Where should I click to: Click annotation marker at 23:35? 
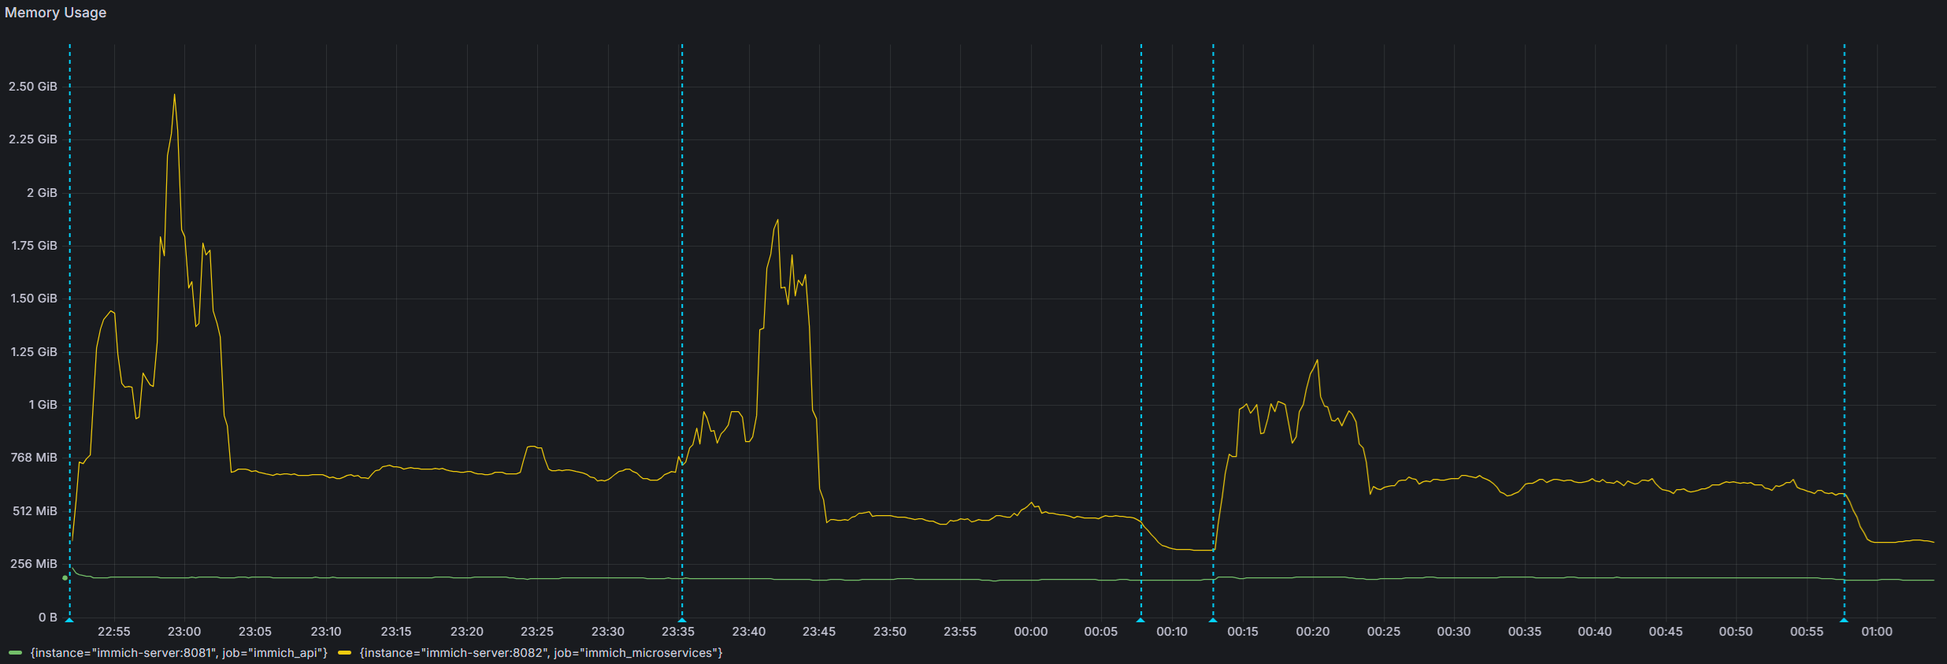point(682,620)
